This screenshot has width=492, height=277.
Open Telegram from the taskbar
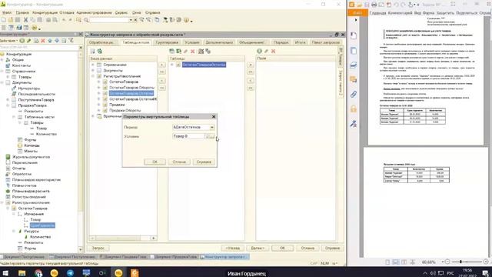[x=70, y=272]
